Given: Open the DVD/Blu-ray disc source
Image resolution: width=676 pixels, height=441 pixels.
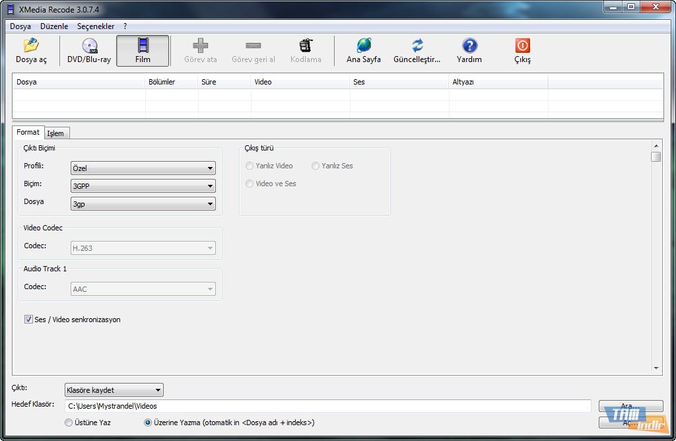Looking at the screenshot, I should click(89, 46).
